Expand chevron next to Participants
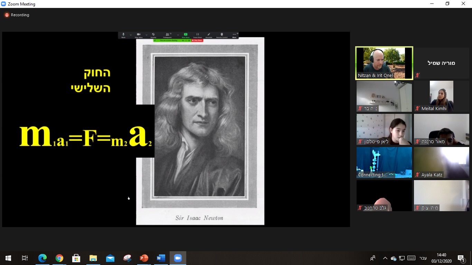This screenshot has height=265, width=472. pos(178,35)
